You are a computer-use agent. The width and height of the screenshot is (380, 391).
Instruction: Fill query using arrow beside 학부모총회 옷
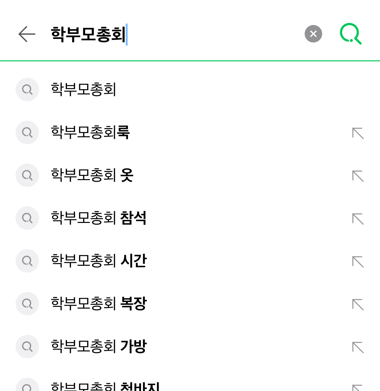click(358, 176)
